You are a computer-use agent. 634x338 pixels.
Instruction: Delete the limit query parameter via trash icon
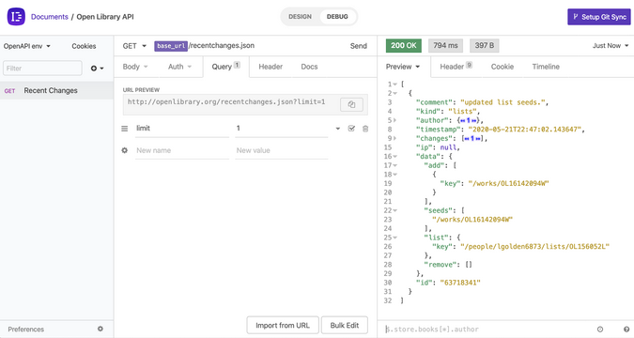(365, 129)
